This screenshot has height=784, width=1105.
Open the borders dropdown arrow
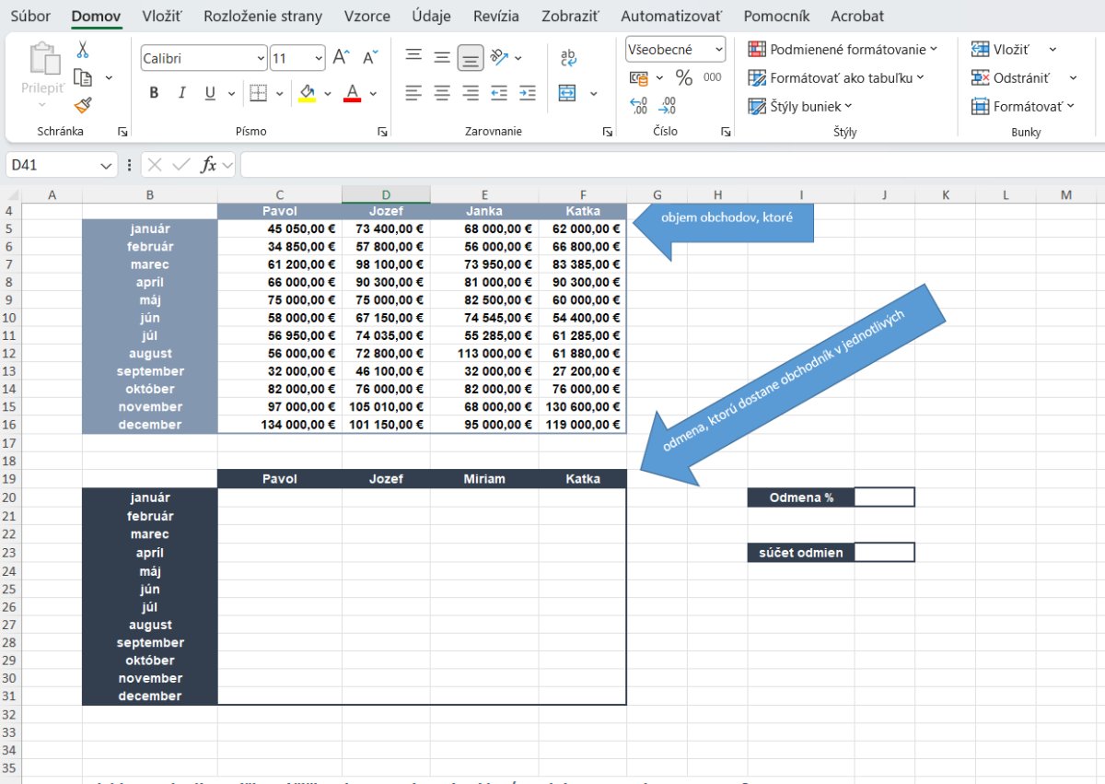click(x=279, y=93)
